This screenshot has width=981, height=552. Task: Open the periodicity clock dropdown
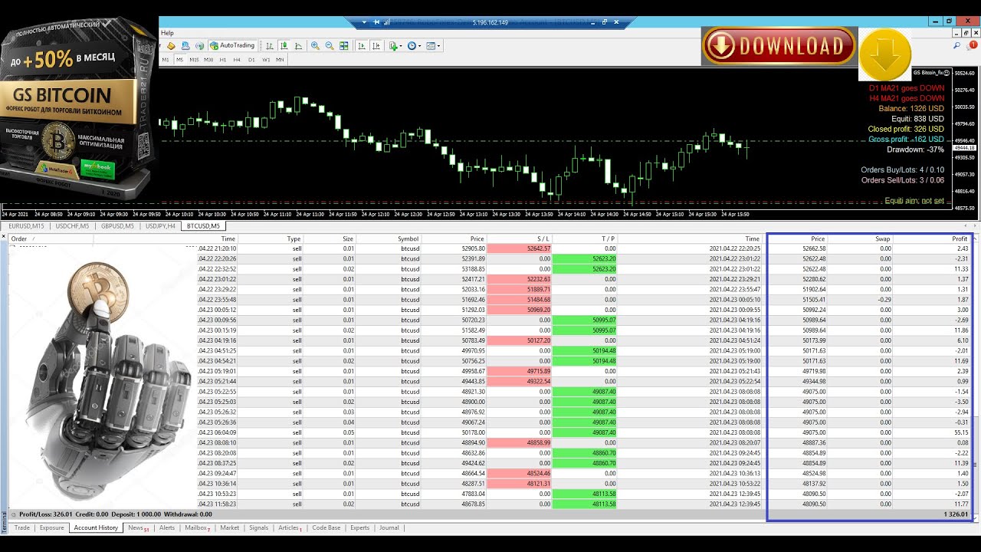point(414,45)
